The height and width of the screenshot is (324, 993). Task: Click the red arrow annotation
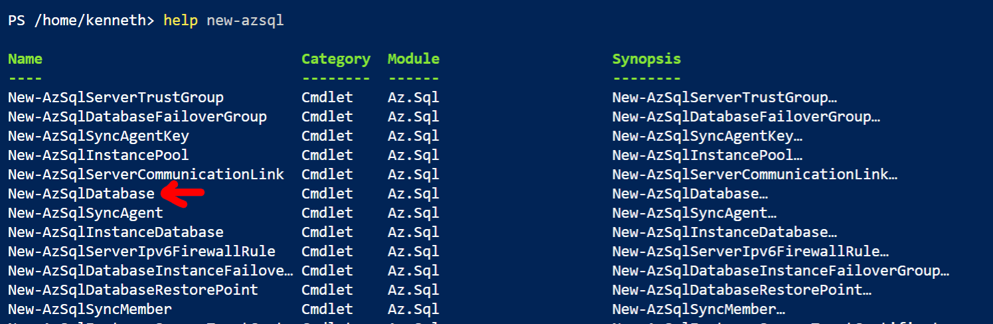point(183,194)
